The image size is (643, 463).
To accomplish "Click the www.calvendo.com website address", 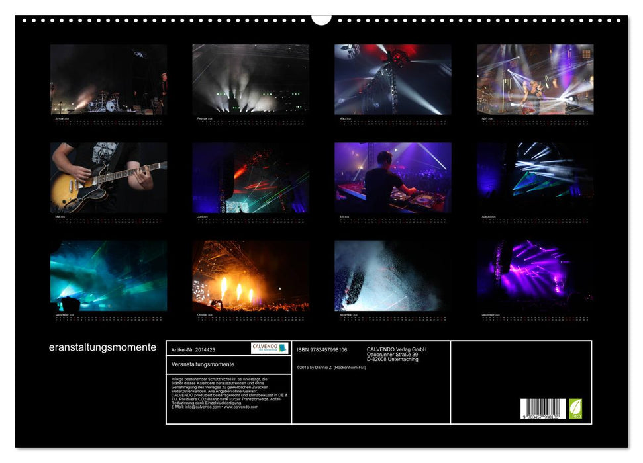I will tap(241, 407).
